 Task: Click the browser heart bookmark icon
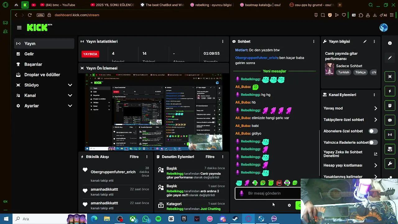(344, 15)
